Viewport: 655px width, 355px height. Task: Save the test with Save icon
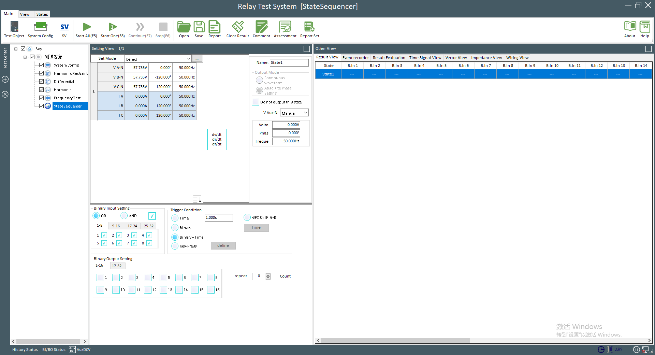tap(199, 29)
